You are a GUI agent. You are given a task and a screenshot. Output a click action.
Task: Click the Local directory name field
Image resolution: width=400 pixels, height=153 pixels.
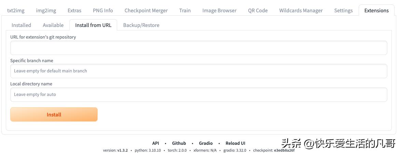pos(198,95)
